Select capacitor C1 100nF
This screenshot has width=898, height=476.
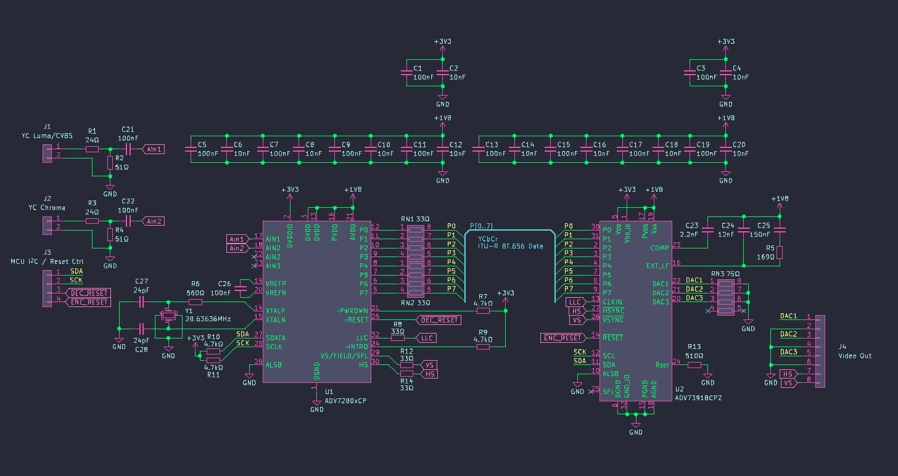(406, 73)
